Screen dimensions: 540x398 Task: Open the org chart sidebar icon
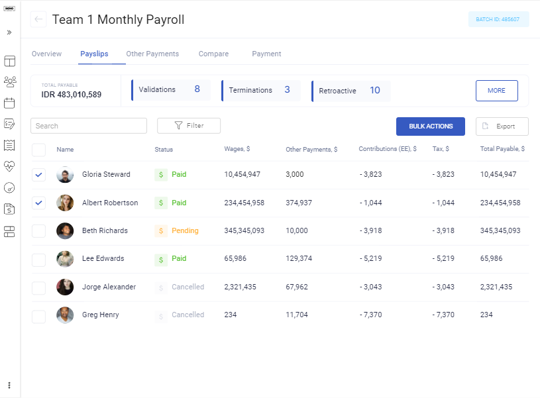click(9, 231)
